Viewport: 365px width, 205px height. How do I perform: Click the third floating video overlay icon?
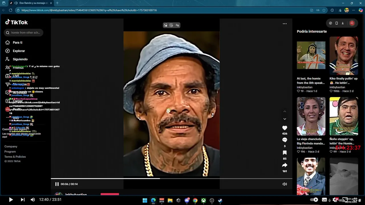tap(177, 25)
